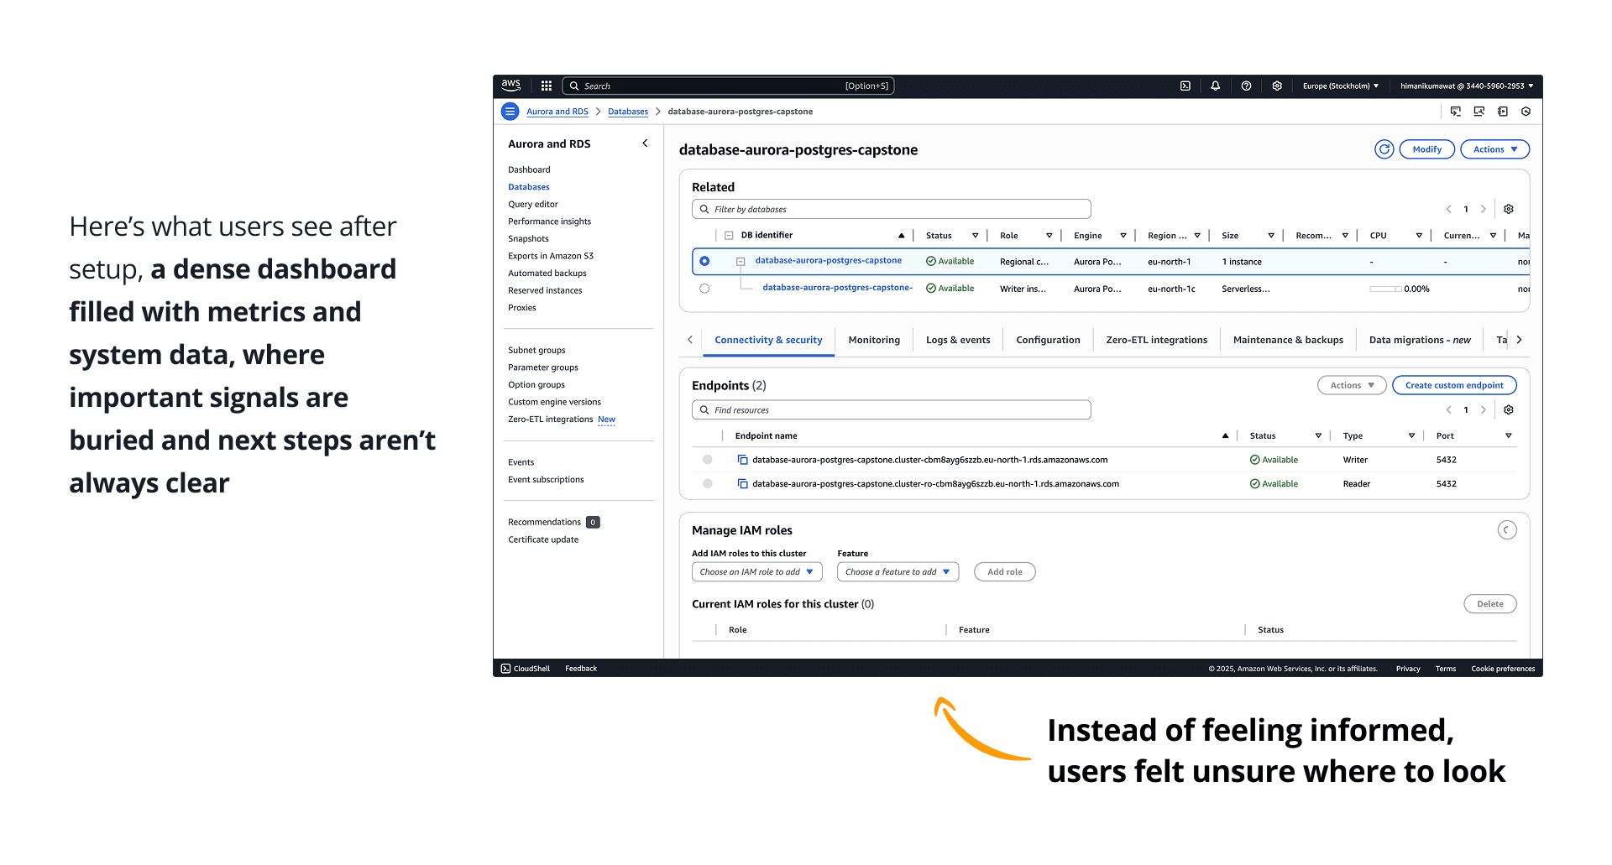Go to next page in Related table
The image size is (1612, 865).
point(1484,209)
